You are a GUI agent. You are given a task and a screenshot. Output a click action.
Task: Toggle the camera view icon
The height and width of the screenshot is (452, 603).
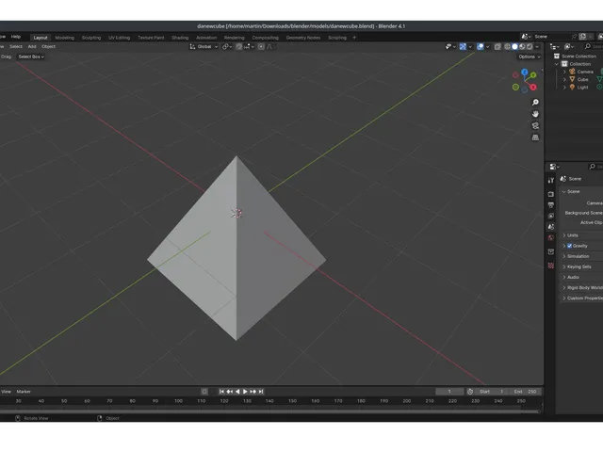535,125
